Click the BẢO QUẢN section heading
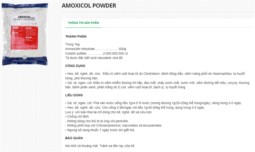255x152 pixels. coord(74,138)
